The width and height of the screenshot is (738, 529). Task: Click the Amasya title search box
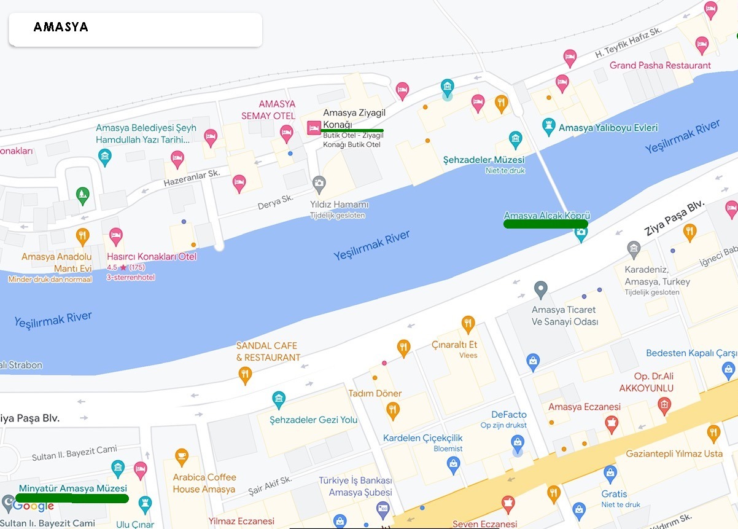136,29
